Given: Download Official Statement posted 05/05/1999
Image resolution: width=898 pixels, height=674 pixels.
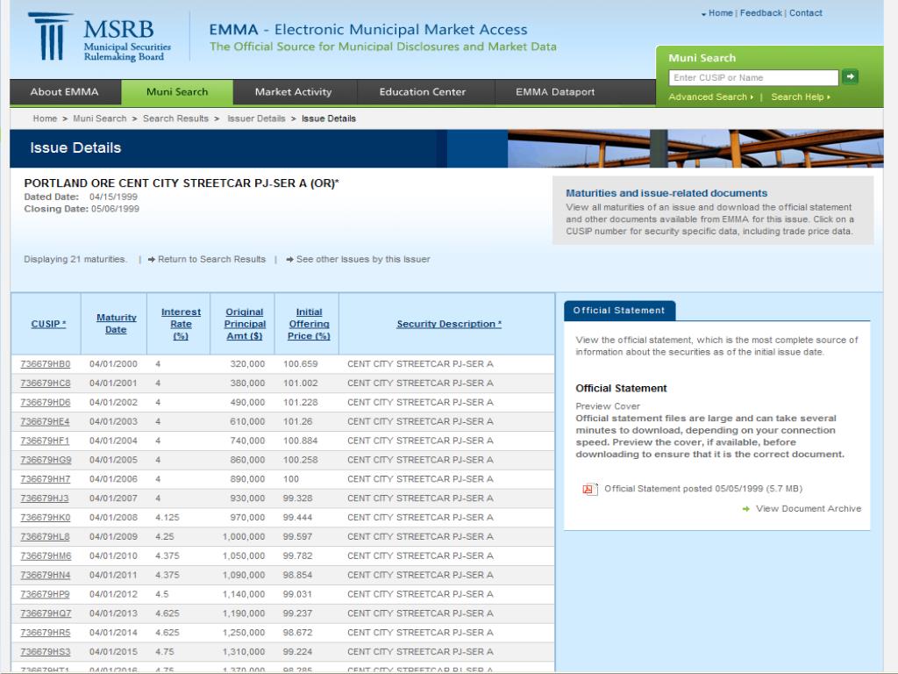Looking at the screenshot, I should click(x=703, y=488).
